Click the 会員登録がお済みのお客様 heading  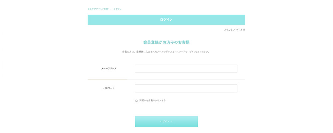(x=166, y=42)
